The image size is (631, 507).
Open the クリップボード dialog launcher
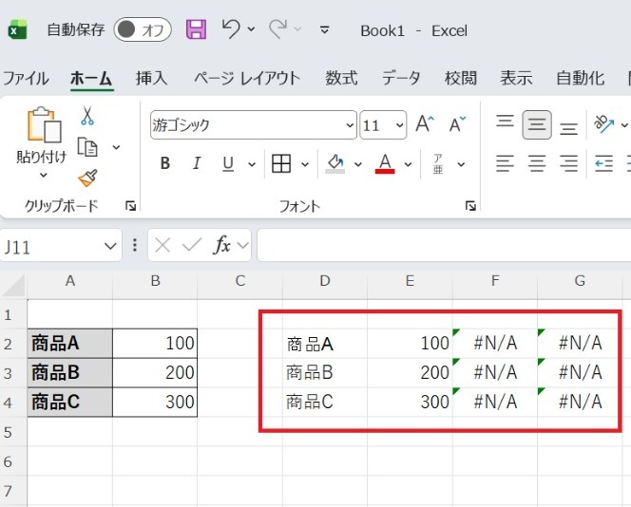tap(130, 206)
